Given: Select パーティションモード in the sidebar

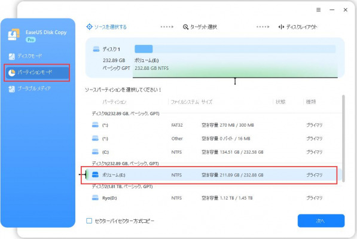Looking at the screenshot, I should point(37,72).
